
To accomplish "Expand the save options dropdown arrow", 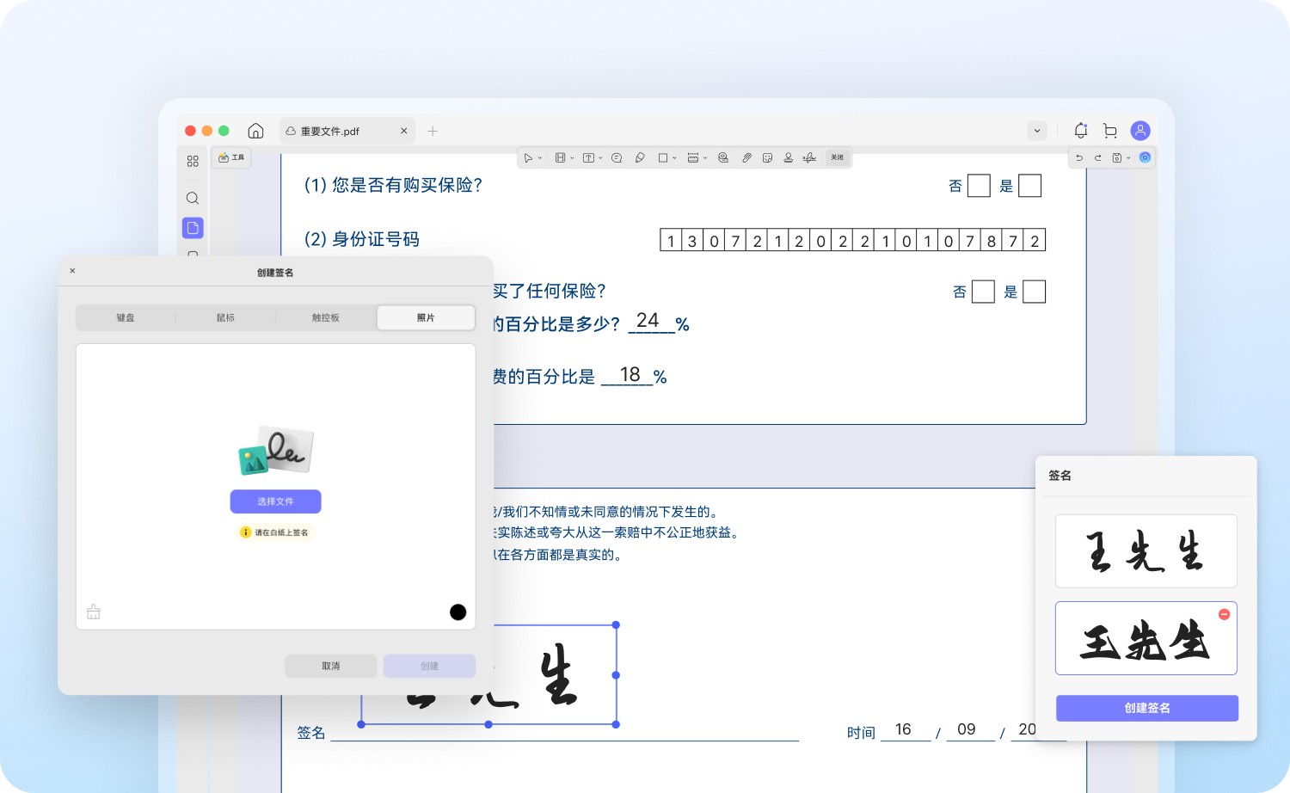I will (1128, 158).
